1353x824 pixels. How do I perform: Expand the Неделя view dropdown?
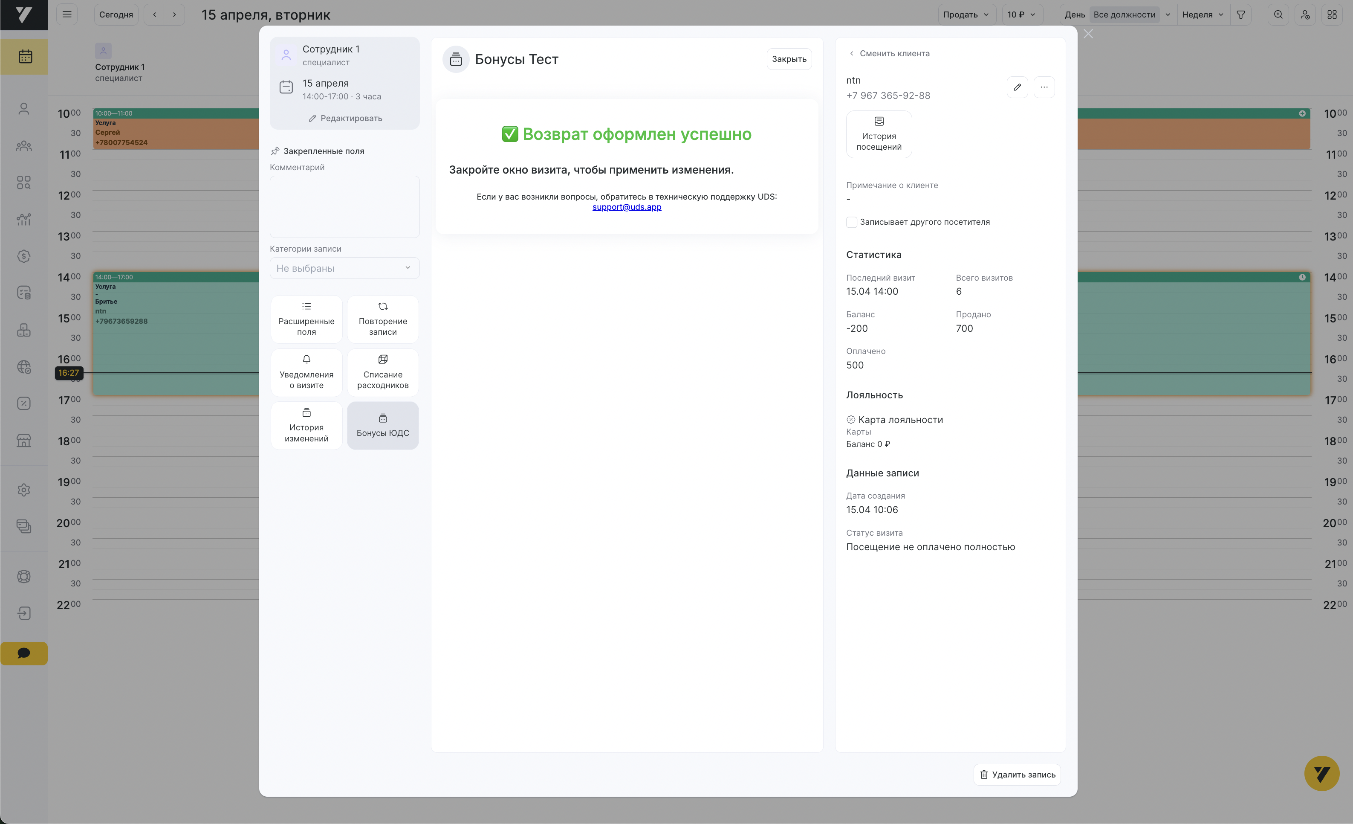(x=1203, y=15)
